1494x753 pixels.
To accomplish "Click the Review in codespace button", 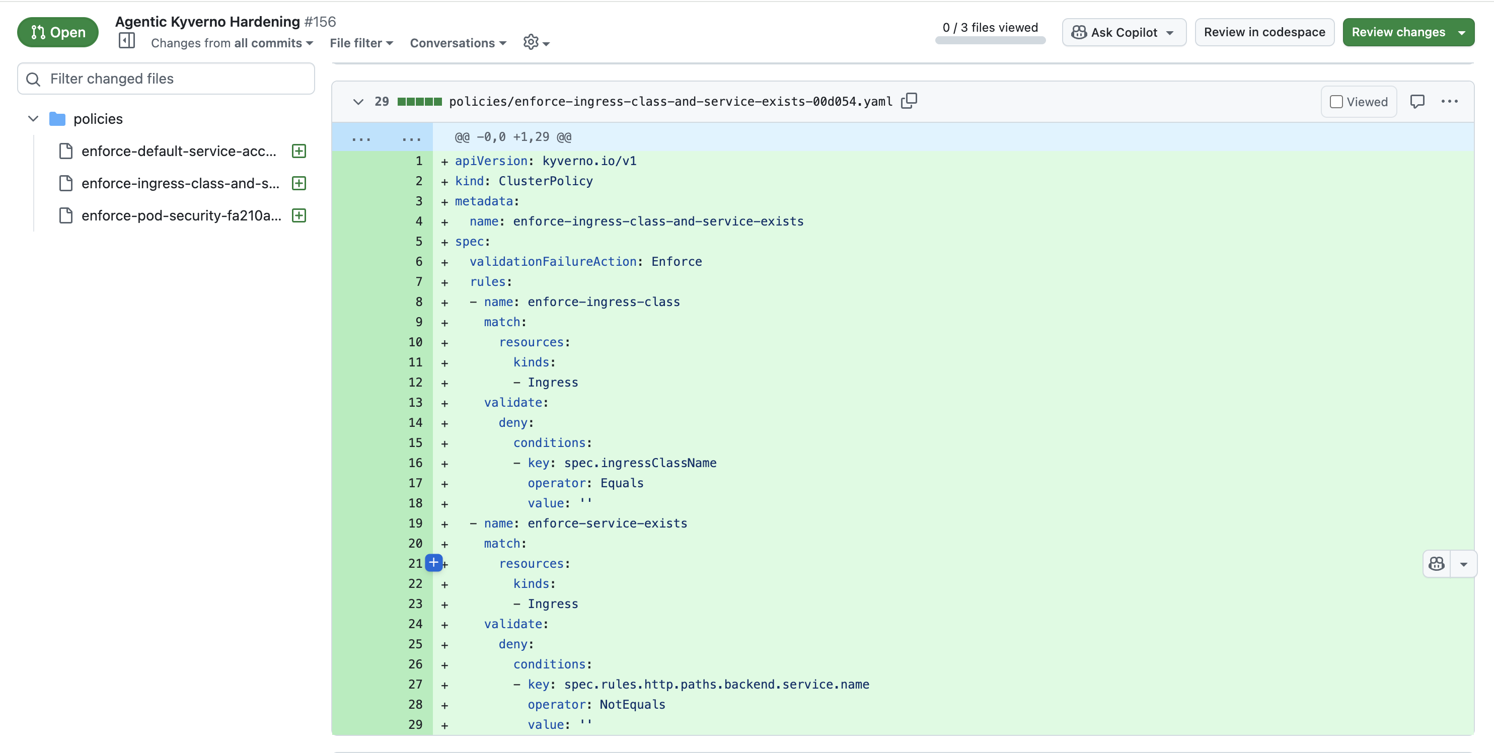I will [x=1264, y=33].
